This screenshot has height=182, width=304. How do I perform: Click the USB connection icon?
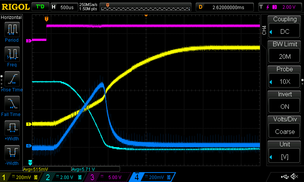click(285, 176)
